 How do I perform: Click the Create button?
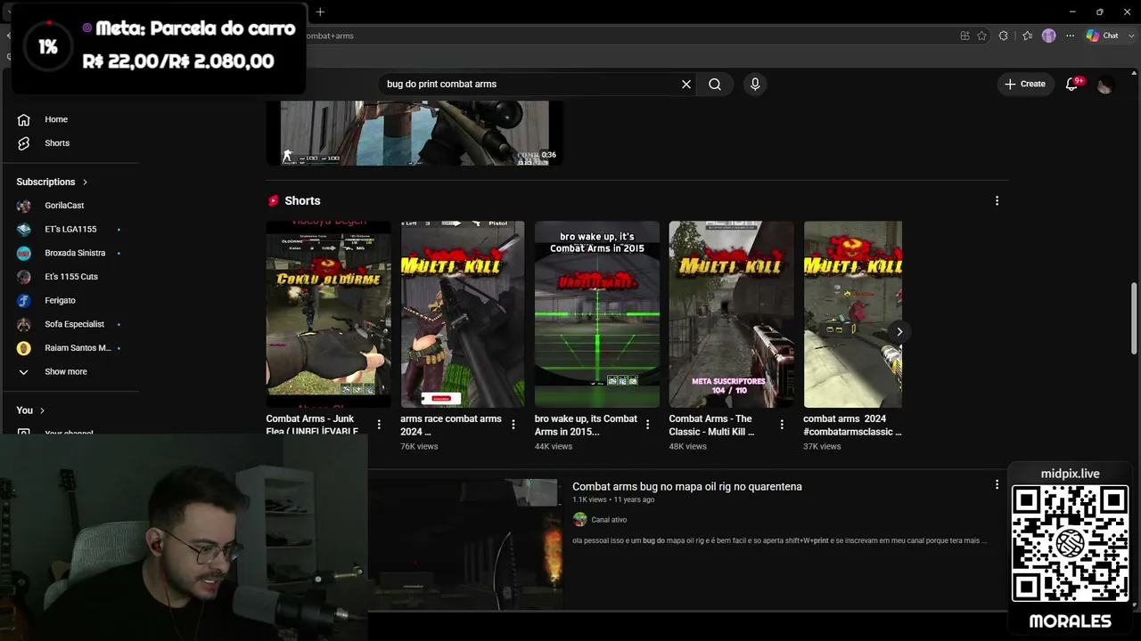click(1025, 84)
